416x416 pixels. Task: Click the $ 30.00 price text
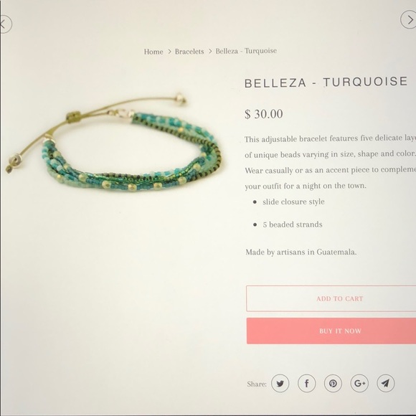[x=263, y=114]
